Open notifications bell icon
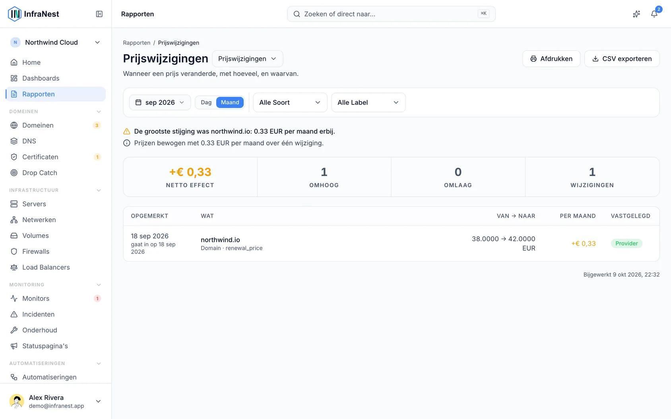 point(654,14)
